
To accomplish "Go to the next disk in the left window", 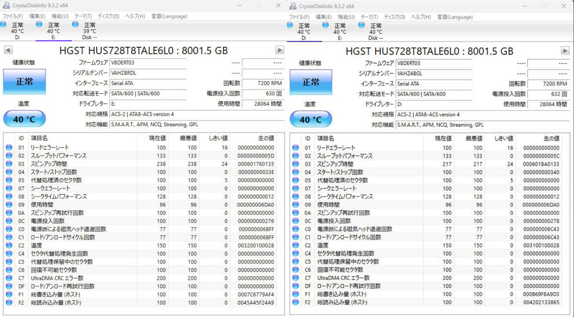I will pos(280,50).
